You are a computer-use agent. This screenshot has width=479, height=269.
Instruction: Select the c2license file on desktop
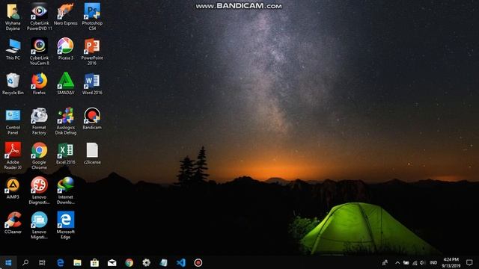coord(92,153)
